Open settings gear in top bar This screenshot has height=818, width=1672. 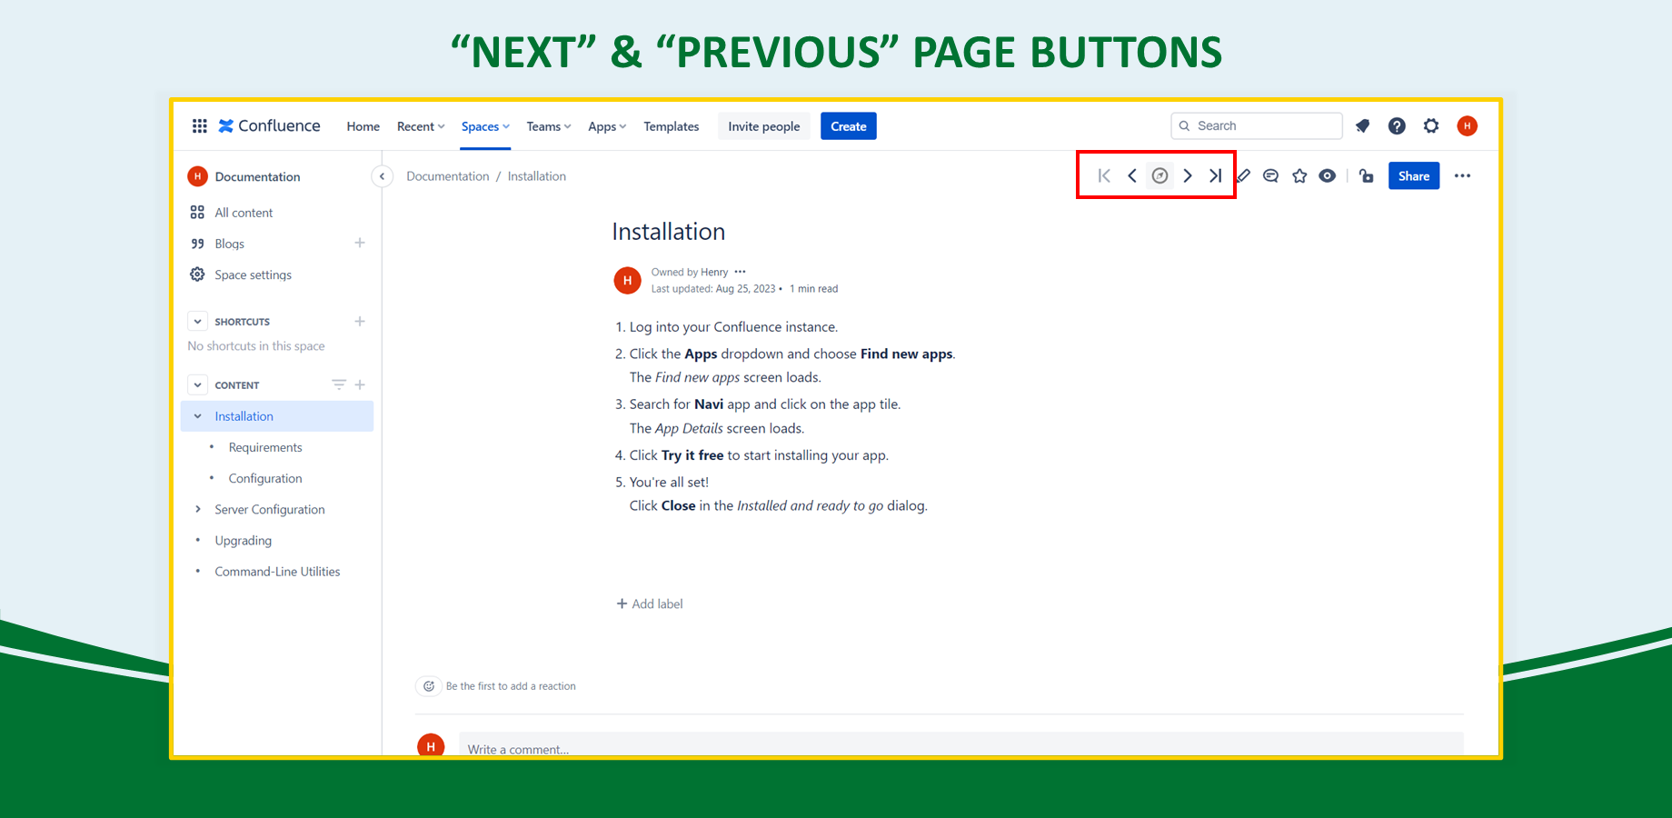point(1431,125)
